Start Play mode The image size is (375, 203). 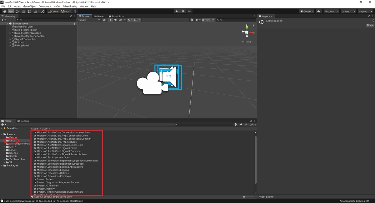(177, 11)
